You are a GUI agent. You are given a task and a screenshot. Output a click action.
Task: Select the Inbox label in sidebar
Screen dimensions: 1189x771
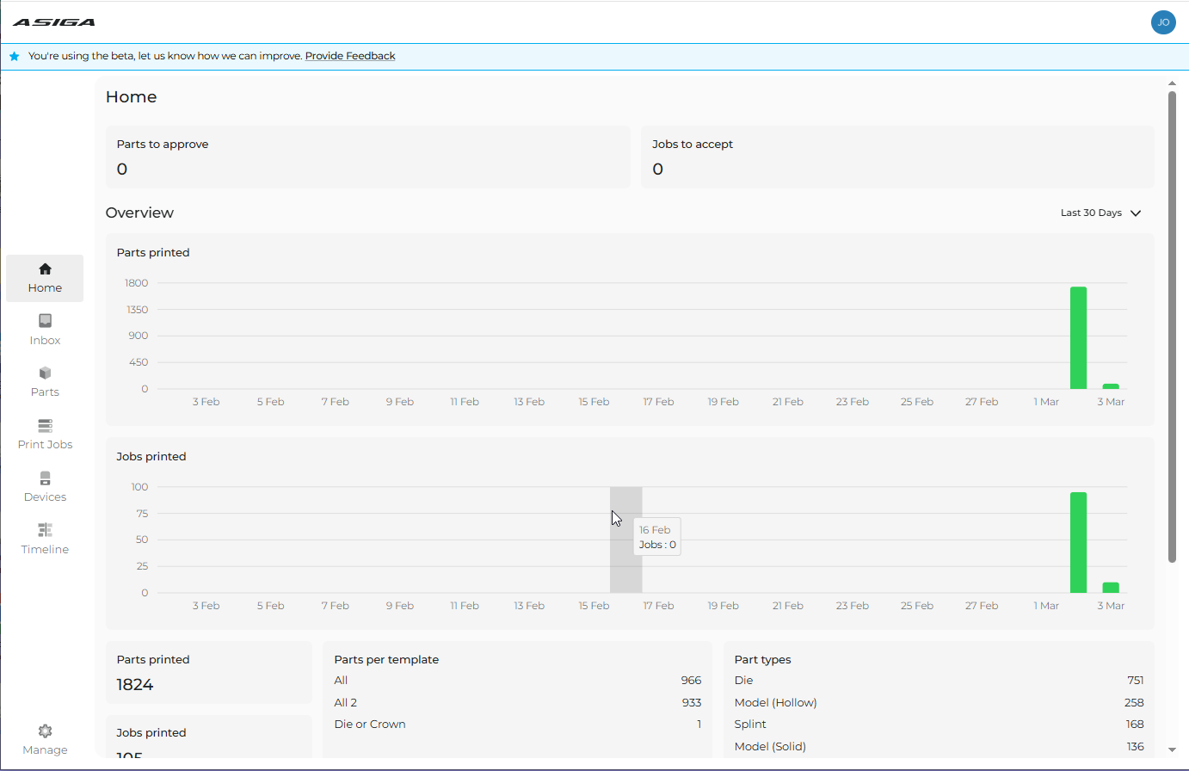(45, 341)
